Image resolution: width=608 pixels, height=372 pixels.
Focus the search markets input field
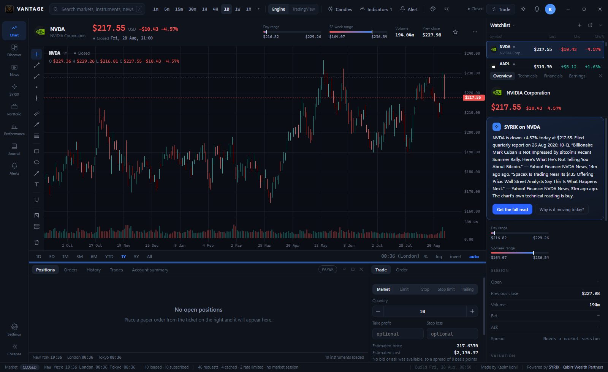click(x=97, y=9)
